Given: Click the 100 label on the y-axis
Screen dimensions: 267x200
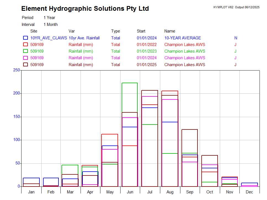Looking at the screenshot, I should [x=17, y=140].
